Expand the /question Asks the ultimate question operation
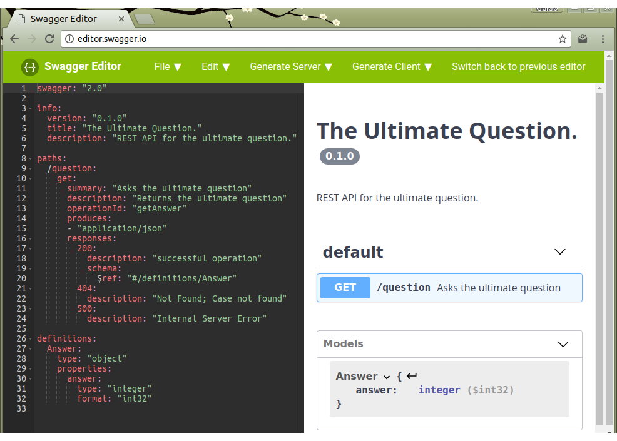 point(449,287)
